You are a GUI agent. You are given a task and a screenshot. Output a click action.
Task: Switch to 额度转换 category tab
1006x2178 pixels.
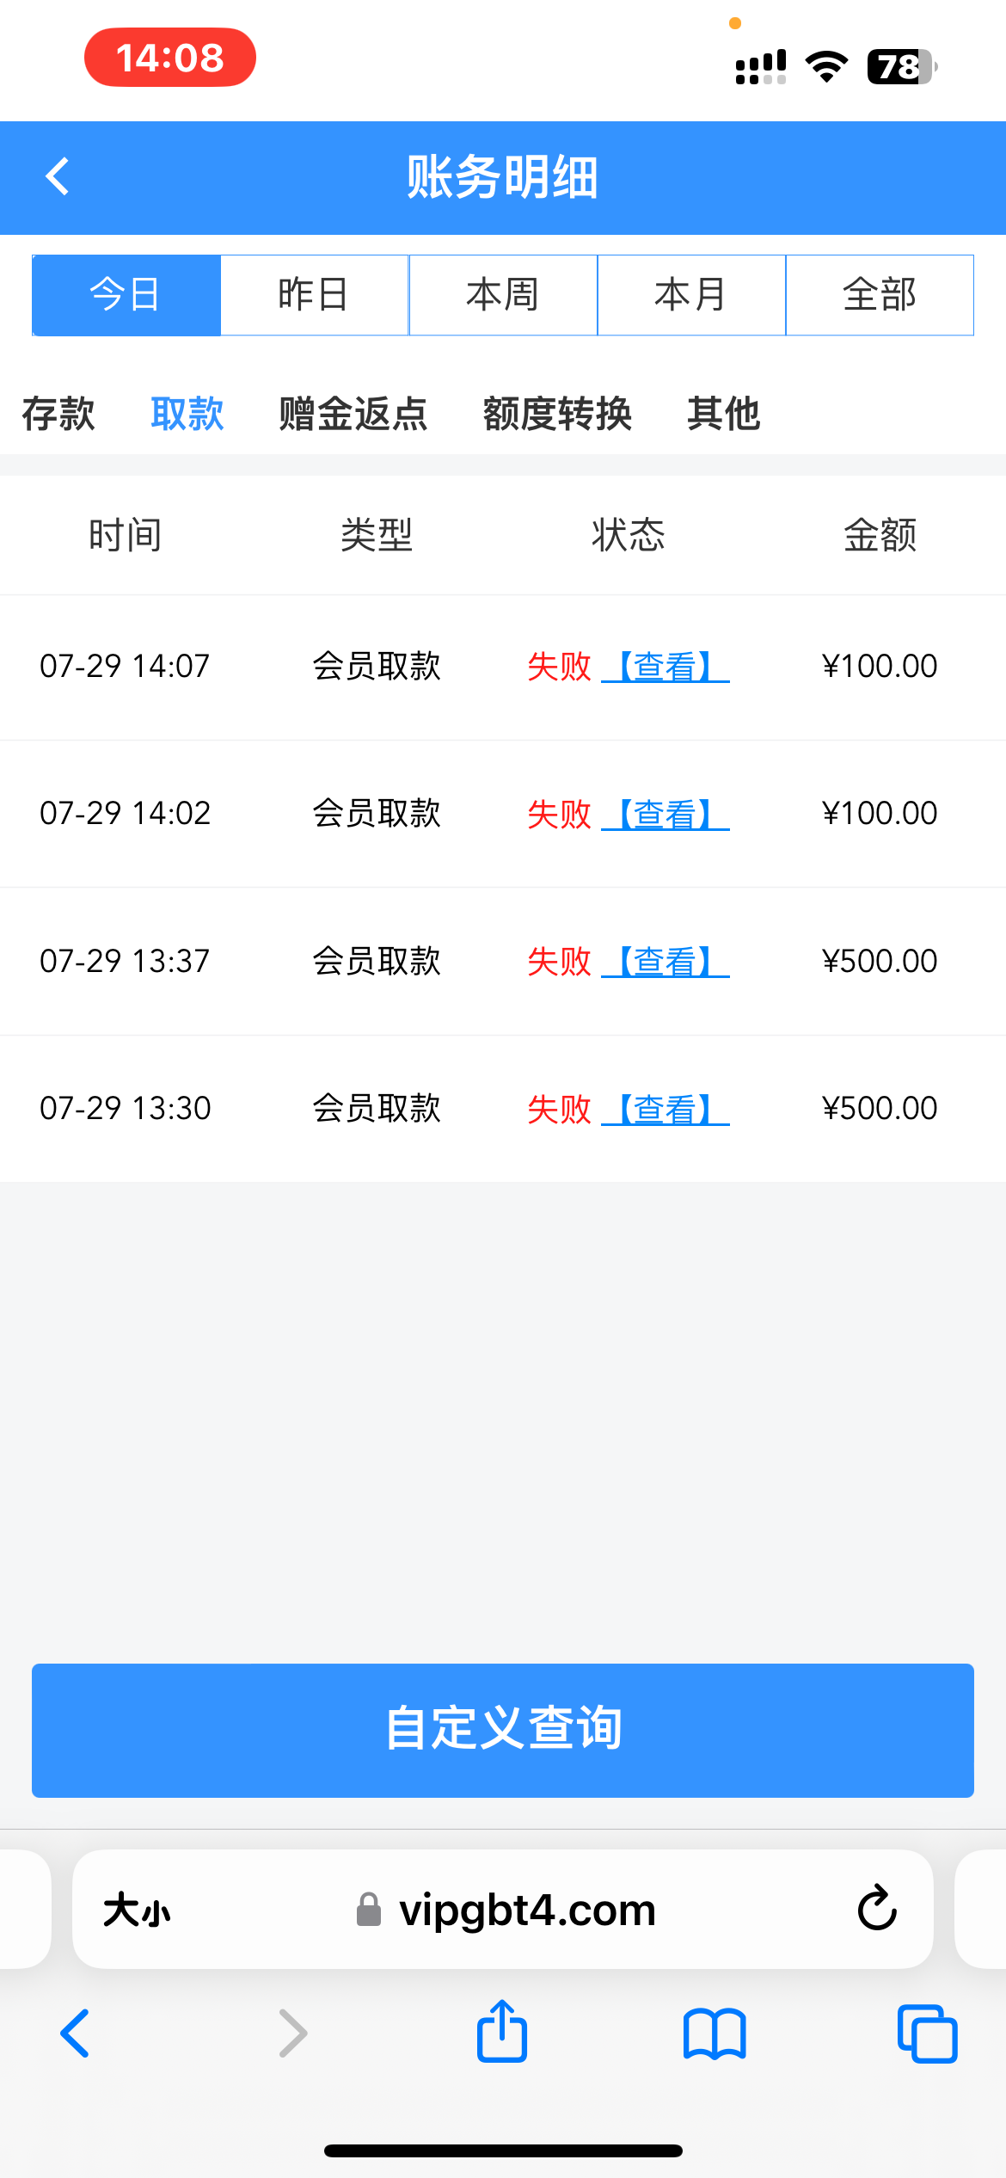(x=557, y=414)
